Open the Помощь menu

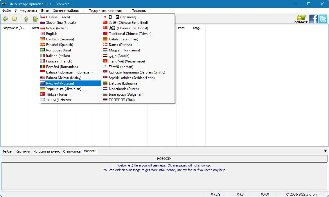139,11
